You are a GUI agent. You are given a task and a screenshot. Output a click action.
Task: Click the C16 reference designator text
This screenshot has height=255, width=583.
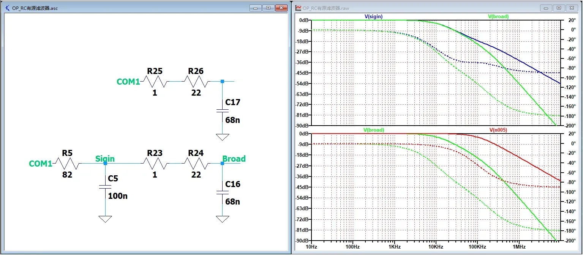coord(233,184)
